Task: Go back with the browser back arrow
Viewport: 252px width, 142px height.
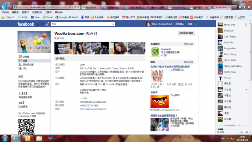Action: pyautogui.click(x=4, y=7)
